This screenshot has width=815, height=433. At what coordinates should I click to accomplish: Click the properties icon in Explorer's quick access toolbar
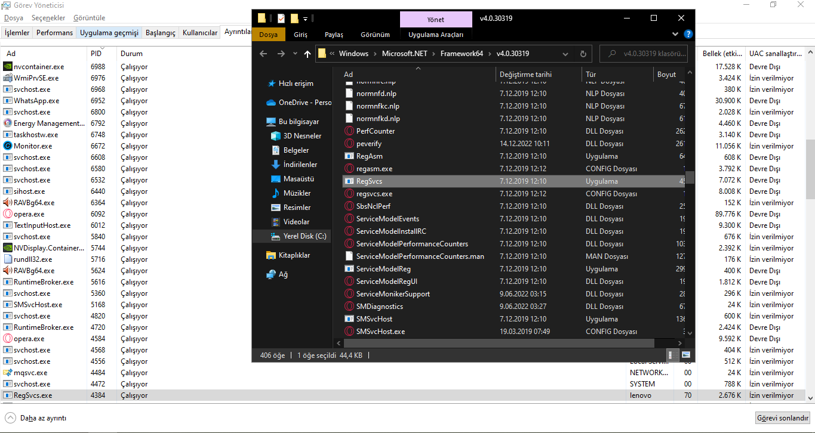(x=281, y=18)
